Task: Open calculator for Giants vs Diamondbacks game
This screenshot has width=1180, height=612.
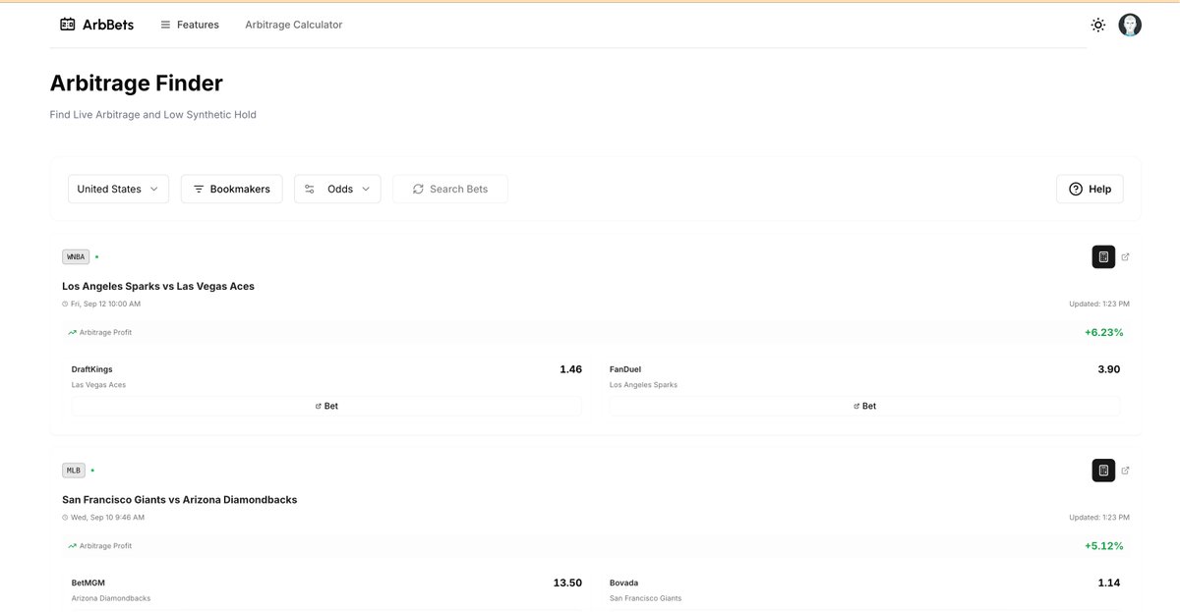Action: (x=1103, y=471)
